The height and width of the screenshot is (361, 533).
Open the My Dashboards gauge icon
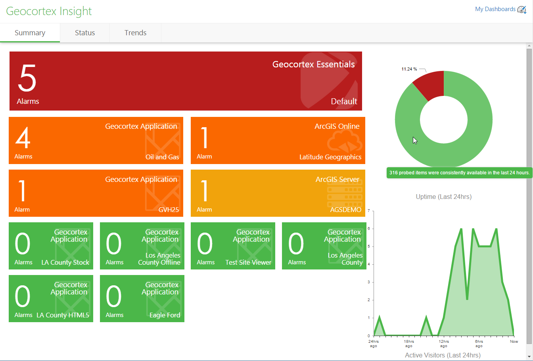point(522,10)
